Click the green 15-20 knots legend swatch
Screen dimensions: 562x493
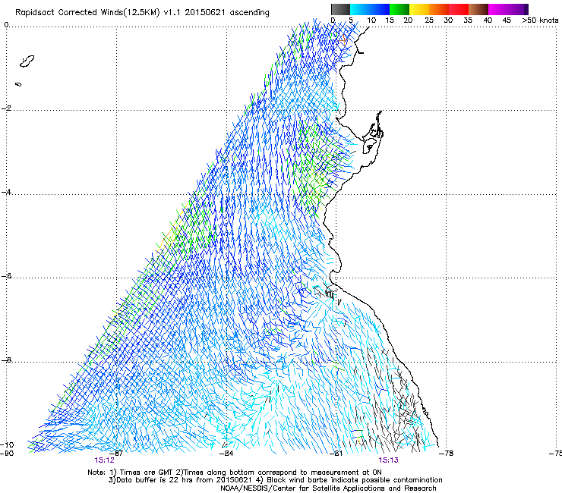(x=399, y=9)
